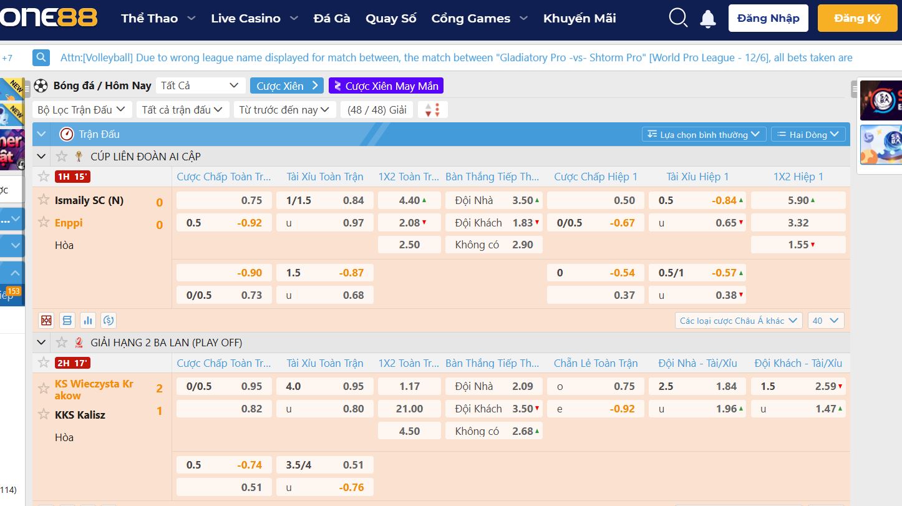Favorite the 1H 15' match row
This screenshot has width=902, height=506.
tap(44, 176)
